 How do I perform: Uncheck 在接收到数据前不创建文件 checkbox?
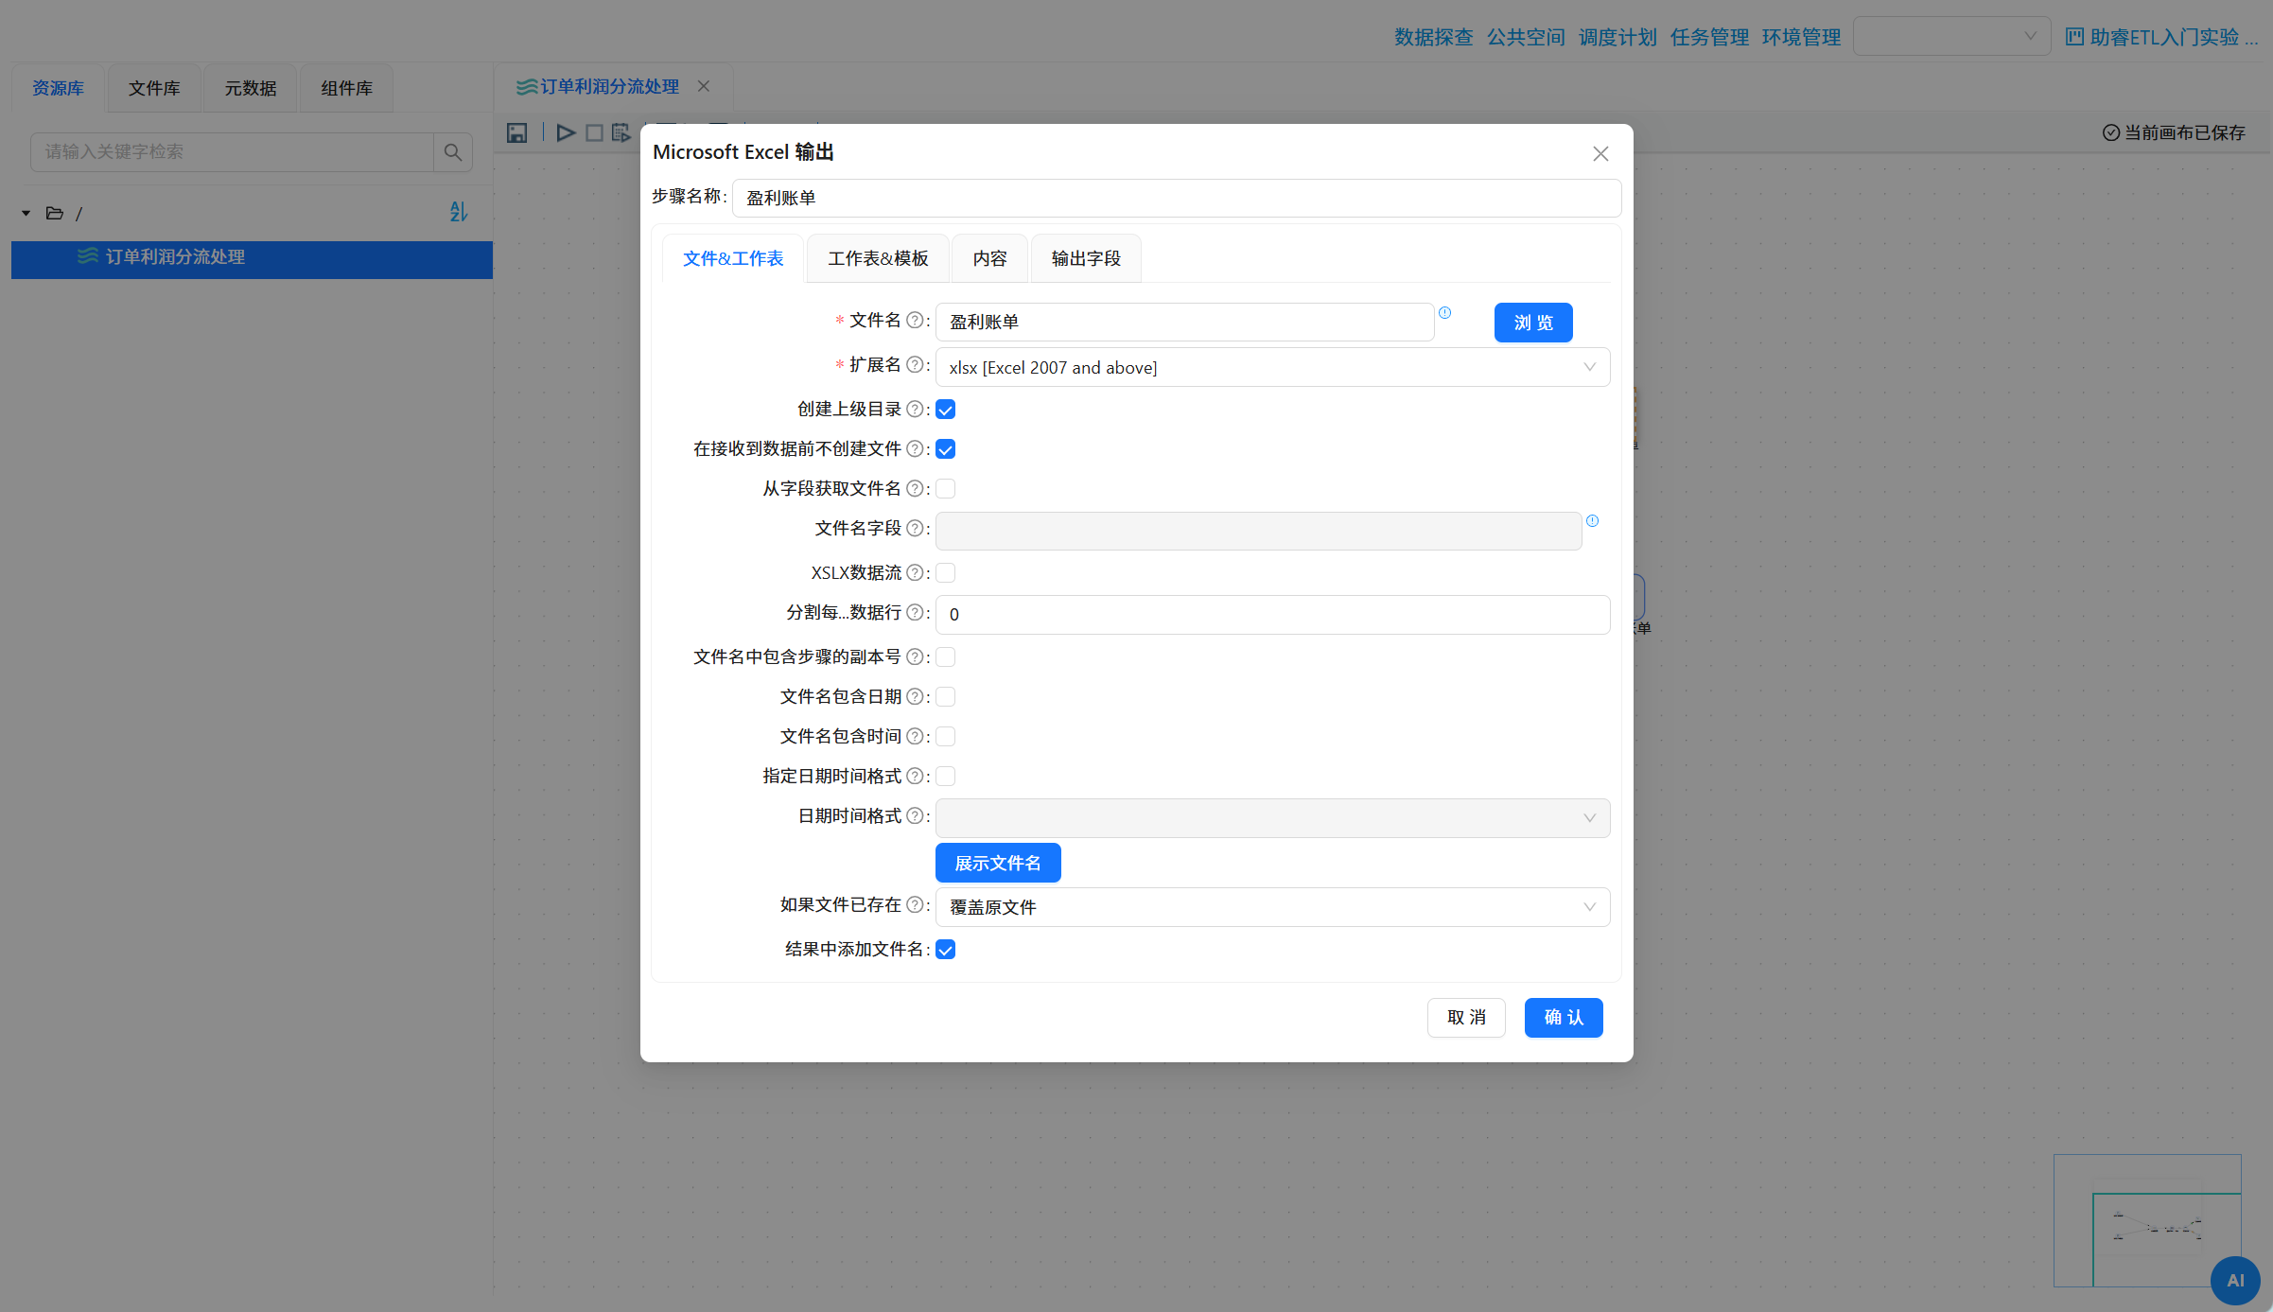[945, 449]
